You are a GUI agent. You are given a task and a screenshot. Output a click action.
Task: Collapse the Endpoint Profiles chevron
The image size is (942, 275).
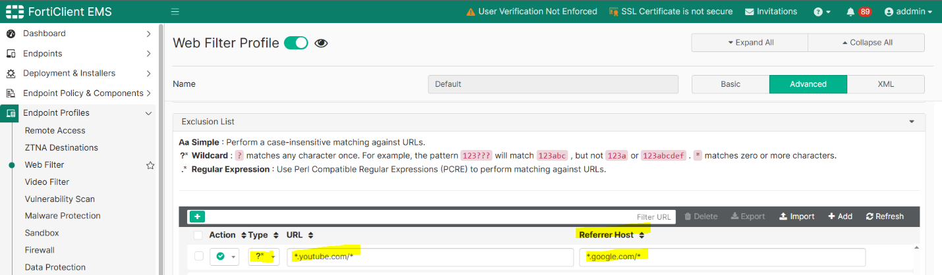148,113
